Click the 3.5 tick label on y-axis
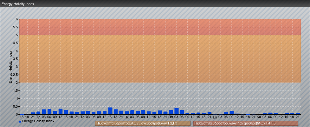The image size is (310, 127). [15, 59]
